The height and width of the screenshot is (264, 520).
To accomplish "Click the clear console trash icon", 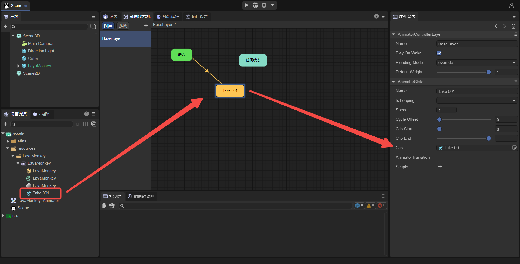I will 112,206.
